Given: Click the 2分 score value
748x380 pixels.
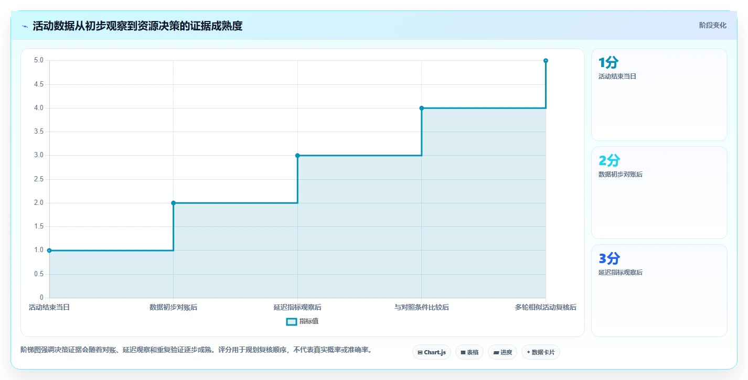Looking at the screenshot, I should click(x=609, y=161).
